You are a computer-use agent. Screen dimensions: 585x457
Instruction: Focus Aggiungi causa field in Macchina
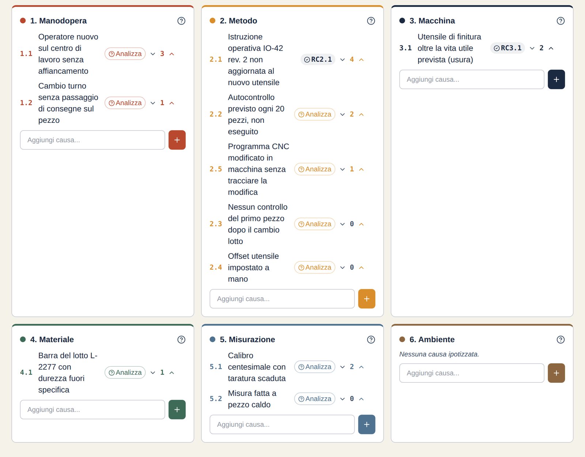click(472, 79)
